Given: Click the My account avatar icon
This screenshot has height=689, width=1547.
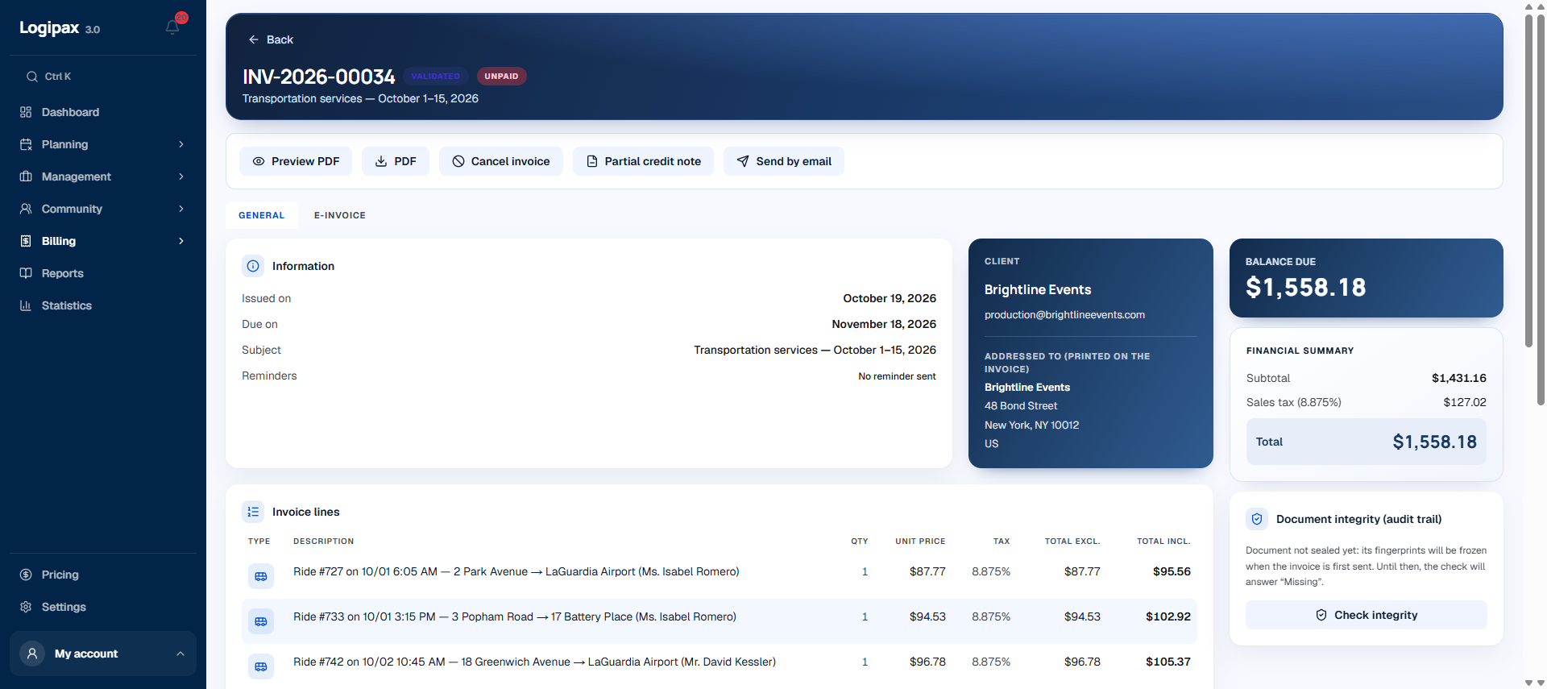Looking at the screenshot, I should click(x=32, y=654).
